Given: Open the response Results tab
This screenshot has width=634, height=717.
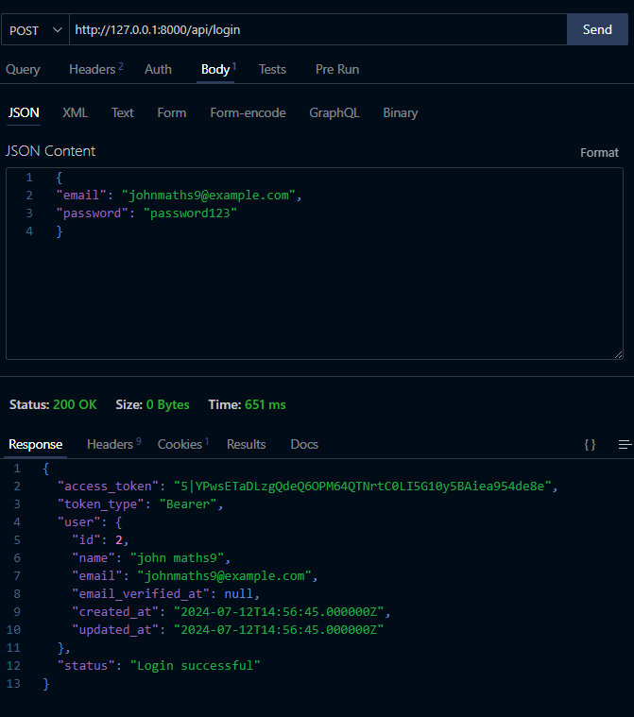Looking at the screenshot, I should point(247,444).
